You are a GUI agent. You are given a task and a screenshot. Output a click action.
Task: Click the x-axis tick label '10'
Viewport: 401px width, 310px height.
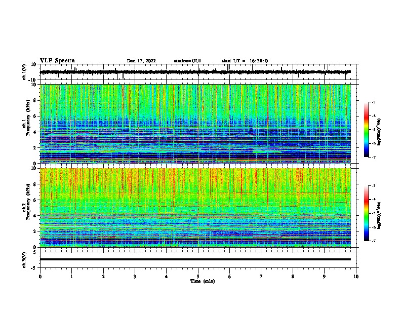click(x=356, y=277)
